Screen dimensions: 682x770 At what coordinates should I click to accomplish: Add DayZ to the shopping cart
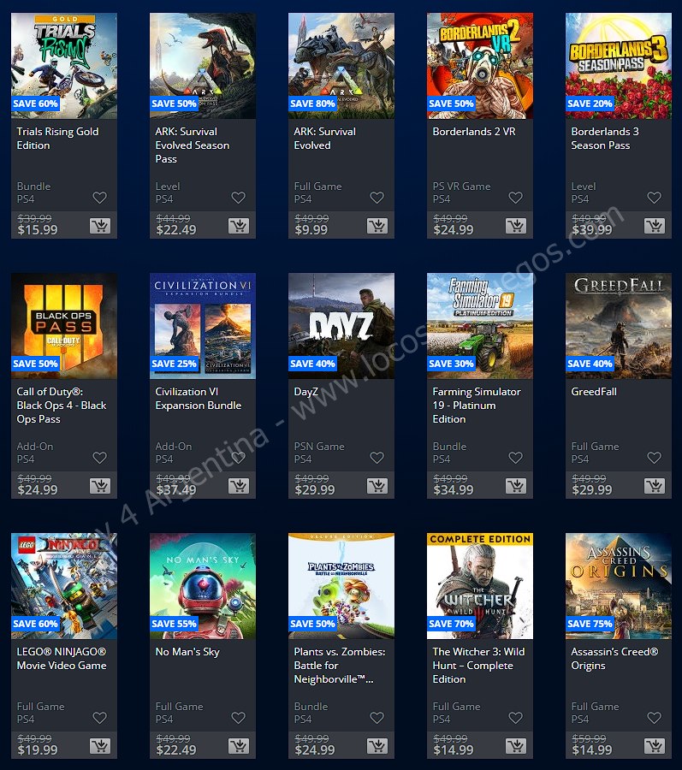pos(377,486)
